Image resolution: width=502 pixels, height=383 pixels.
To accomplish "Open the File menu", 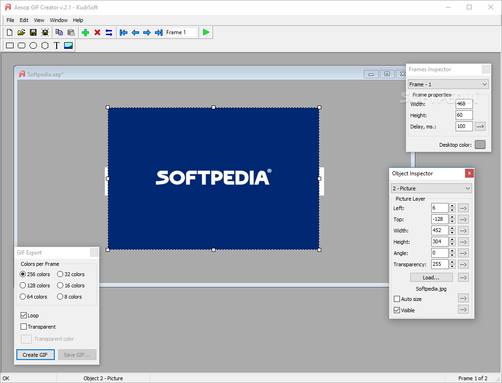I will point(10,20).
